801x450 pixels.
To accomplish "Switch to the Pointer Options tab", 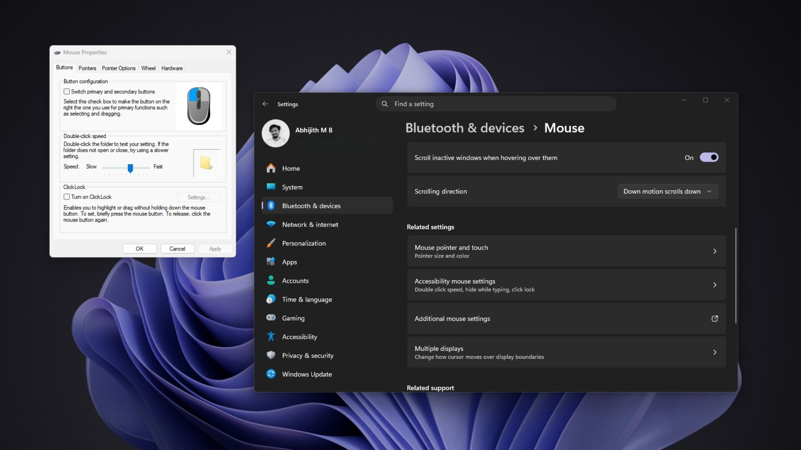I will pos(118,68).
